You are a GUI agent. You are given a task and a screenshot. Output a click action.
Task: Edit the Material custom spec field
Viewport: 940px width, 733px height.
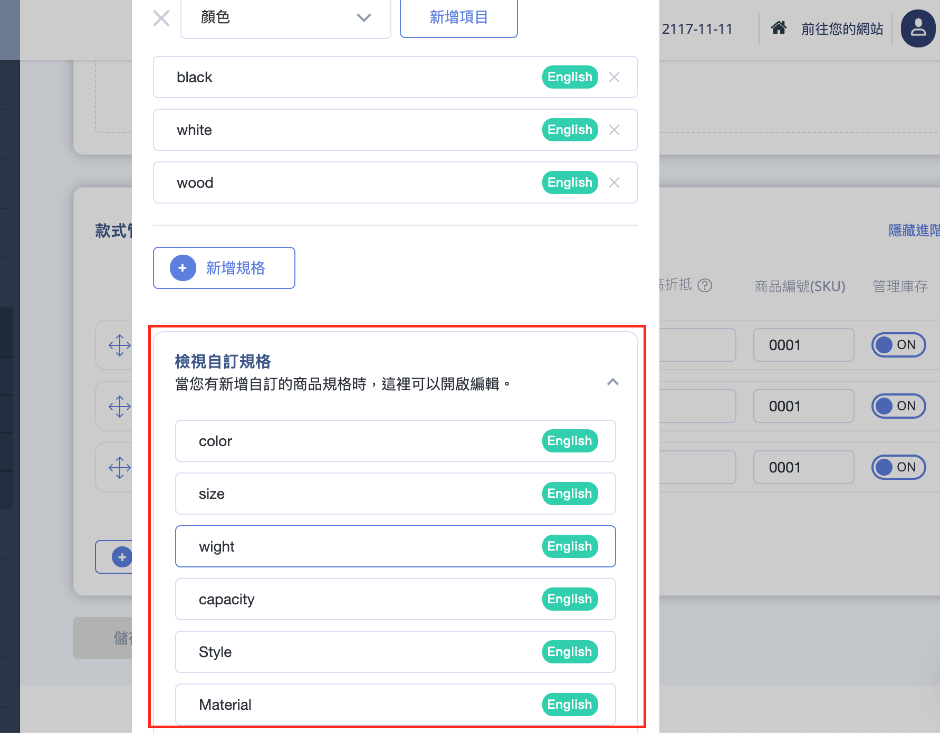click(x=396, y=705)
